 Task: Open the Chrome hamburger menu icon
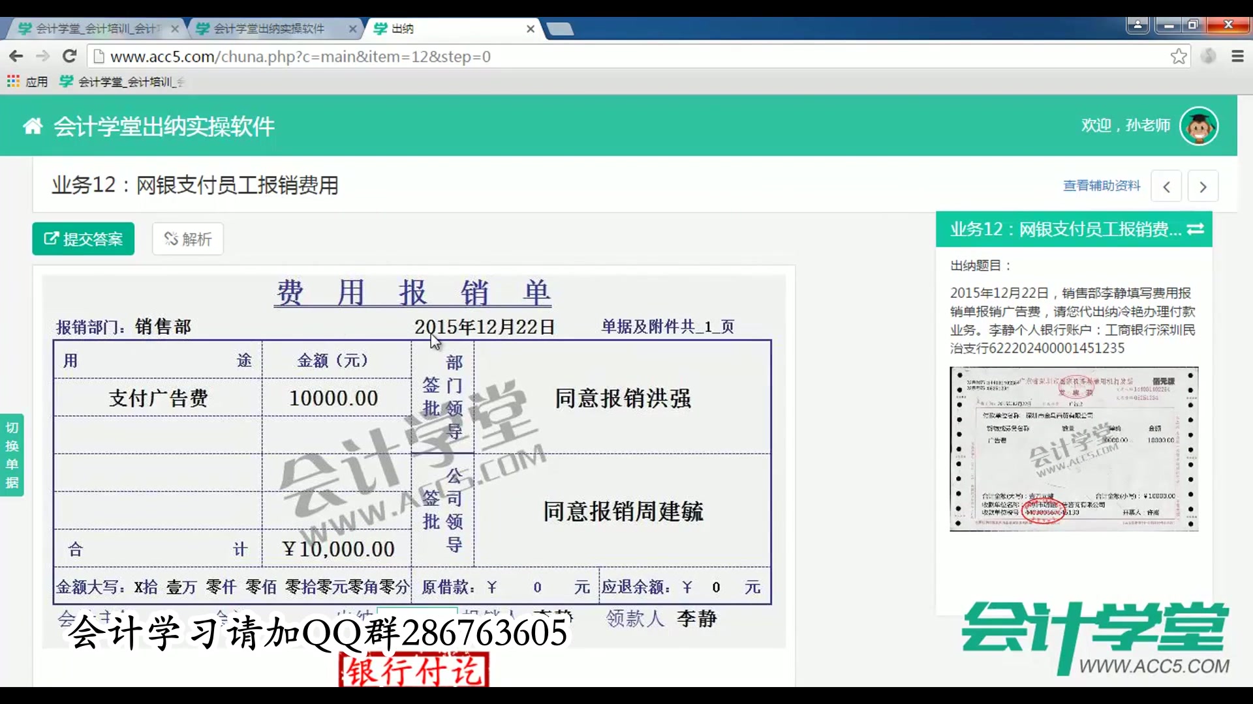coord(1237,56)
